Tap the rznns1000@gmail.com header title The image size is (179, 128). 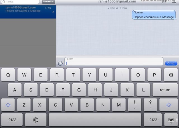coord(117,1)
